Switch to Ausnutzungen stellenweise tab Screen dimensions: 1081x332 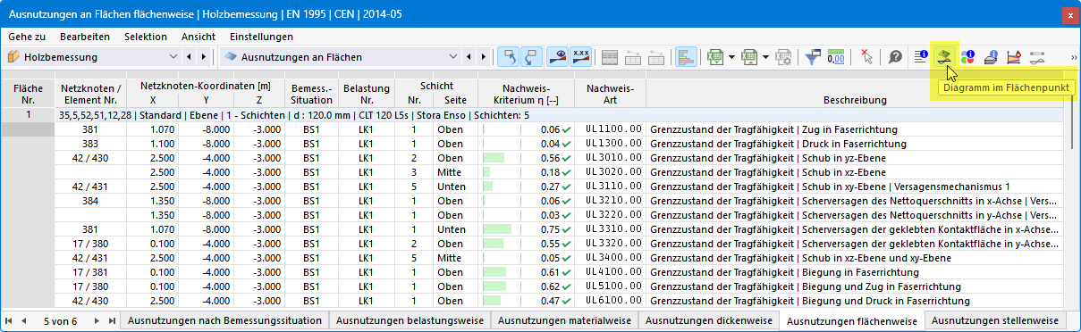pyautogui.click(x=994, y=320)
